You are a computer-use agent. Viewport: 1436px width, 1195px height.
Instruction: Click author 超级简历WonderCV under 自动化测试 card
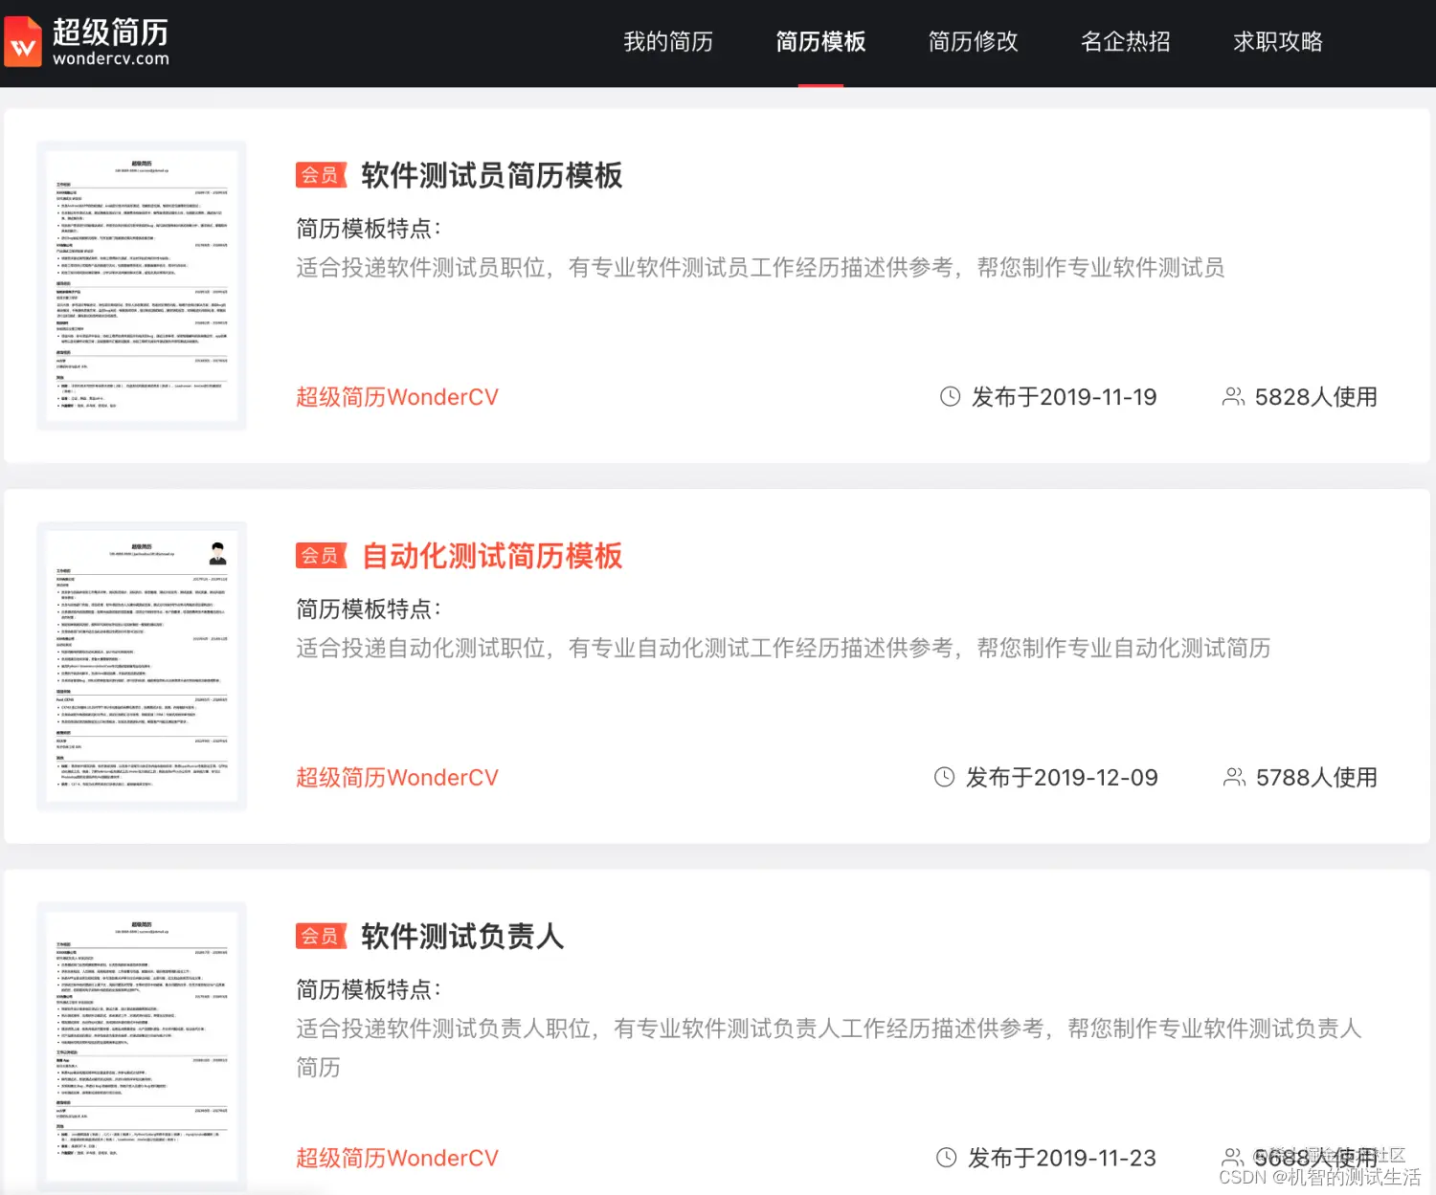pos(397,778)
